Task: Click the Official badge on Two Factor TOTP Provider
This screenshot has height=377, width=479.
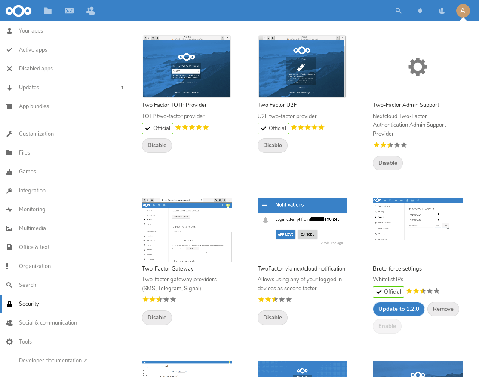Action: coord(157,128)
